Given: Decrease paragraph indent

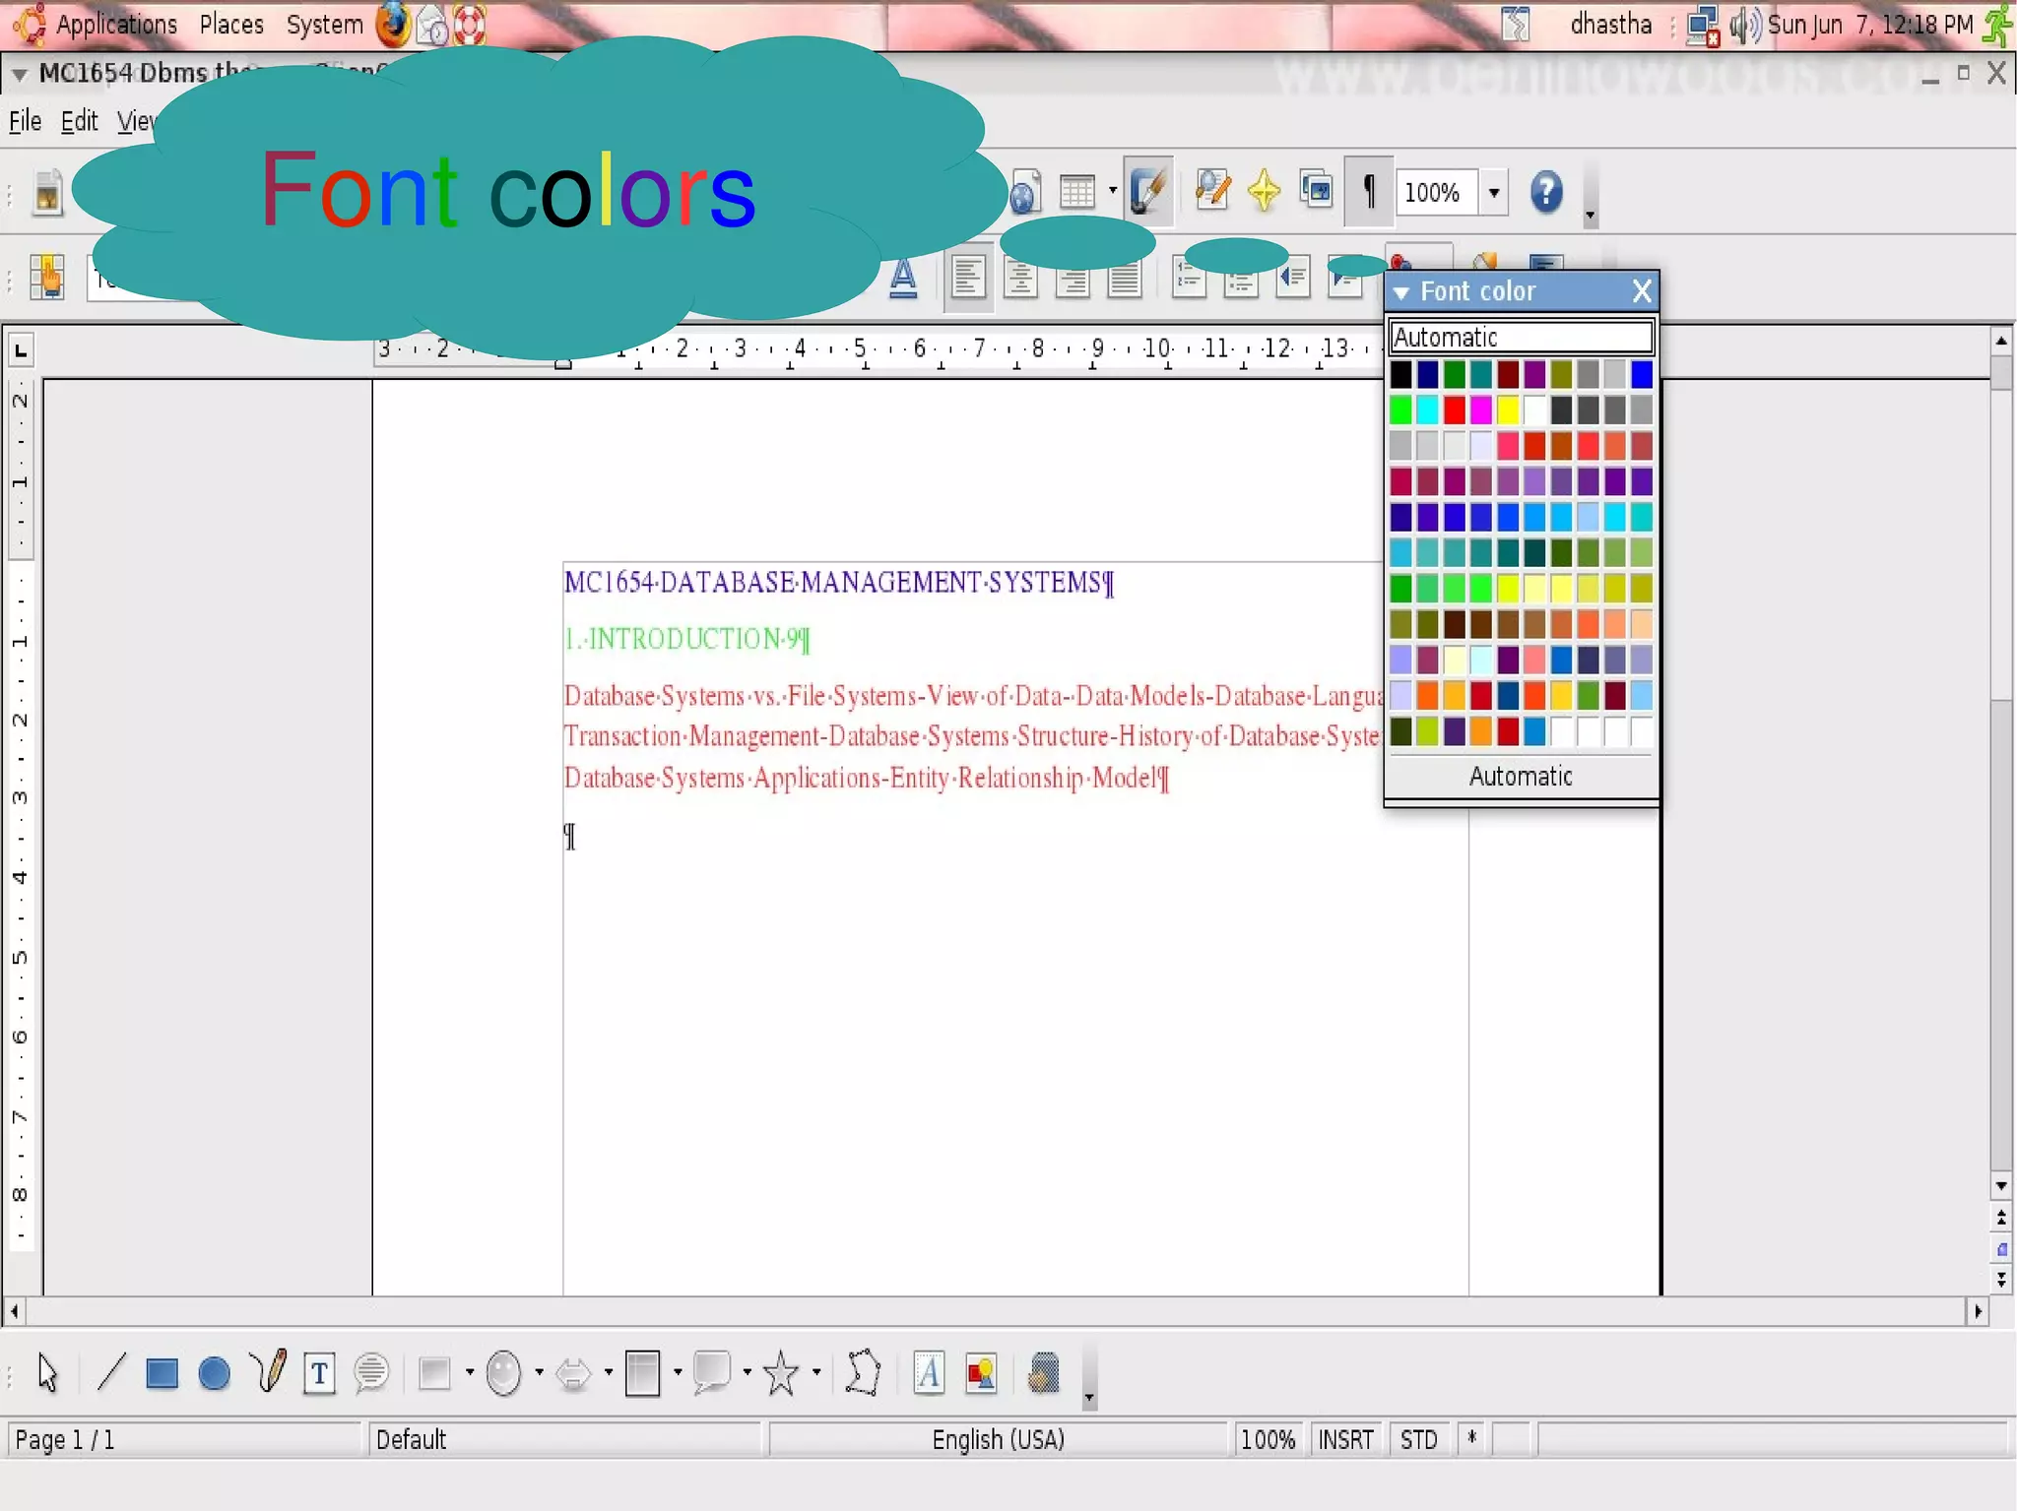Looking at the screenshot, I should tap(1292, 280).
